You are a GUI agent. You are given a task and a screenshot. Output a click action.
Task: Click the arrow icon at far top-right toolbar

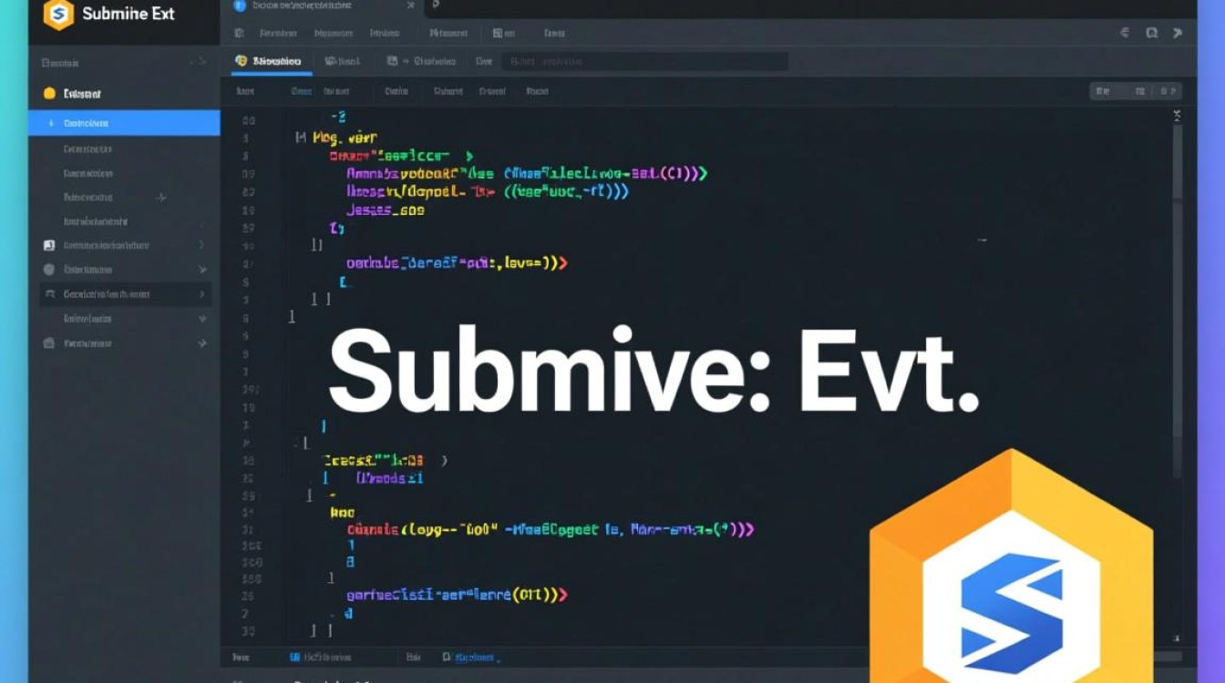pos(1178,33)
